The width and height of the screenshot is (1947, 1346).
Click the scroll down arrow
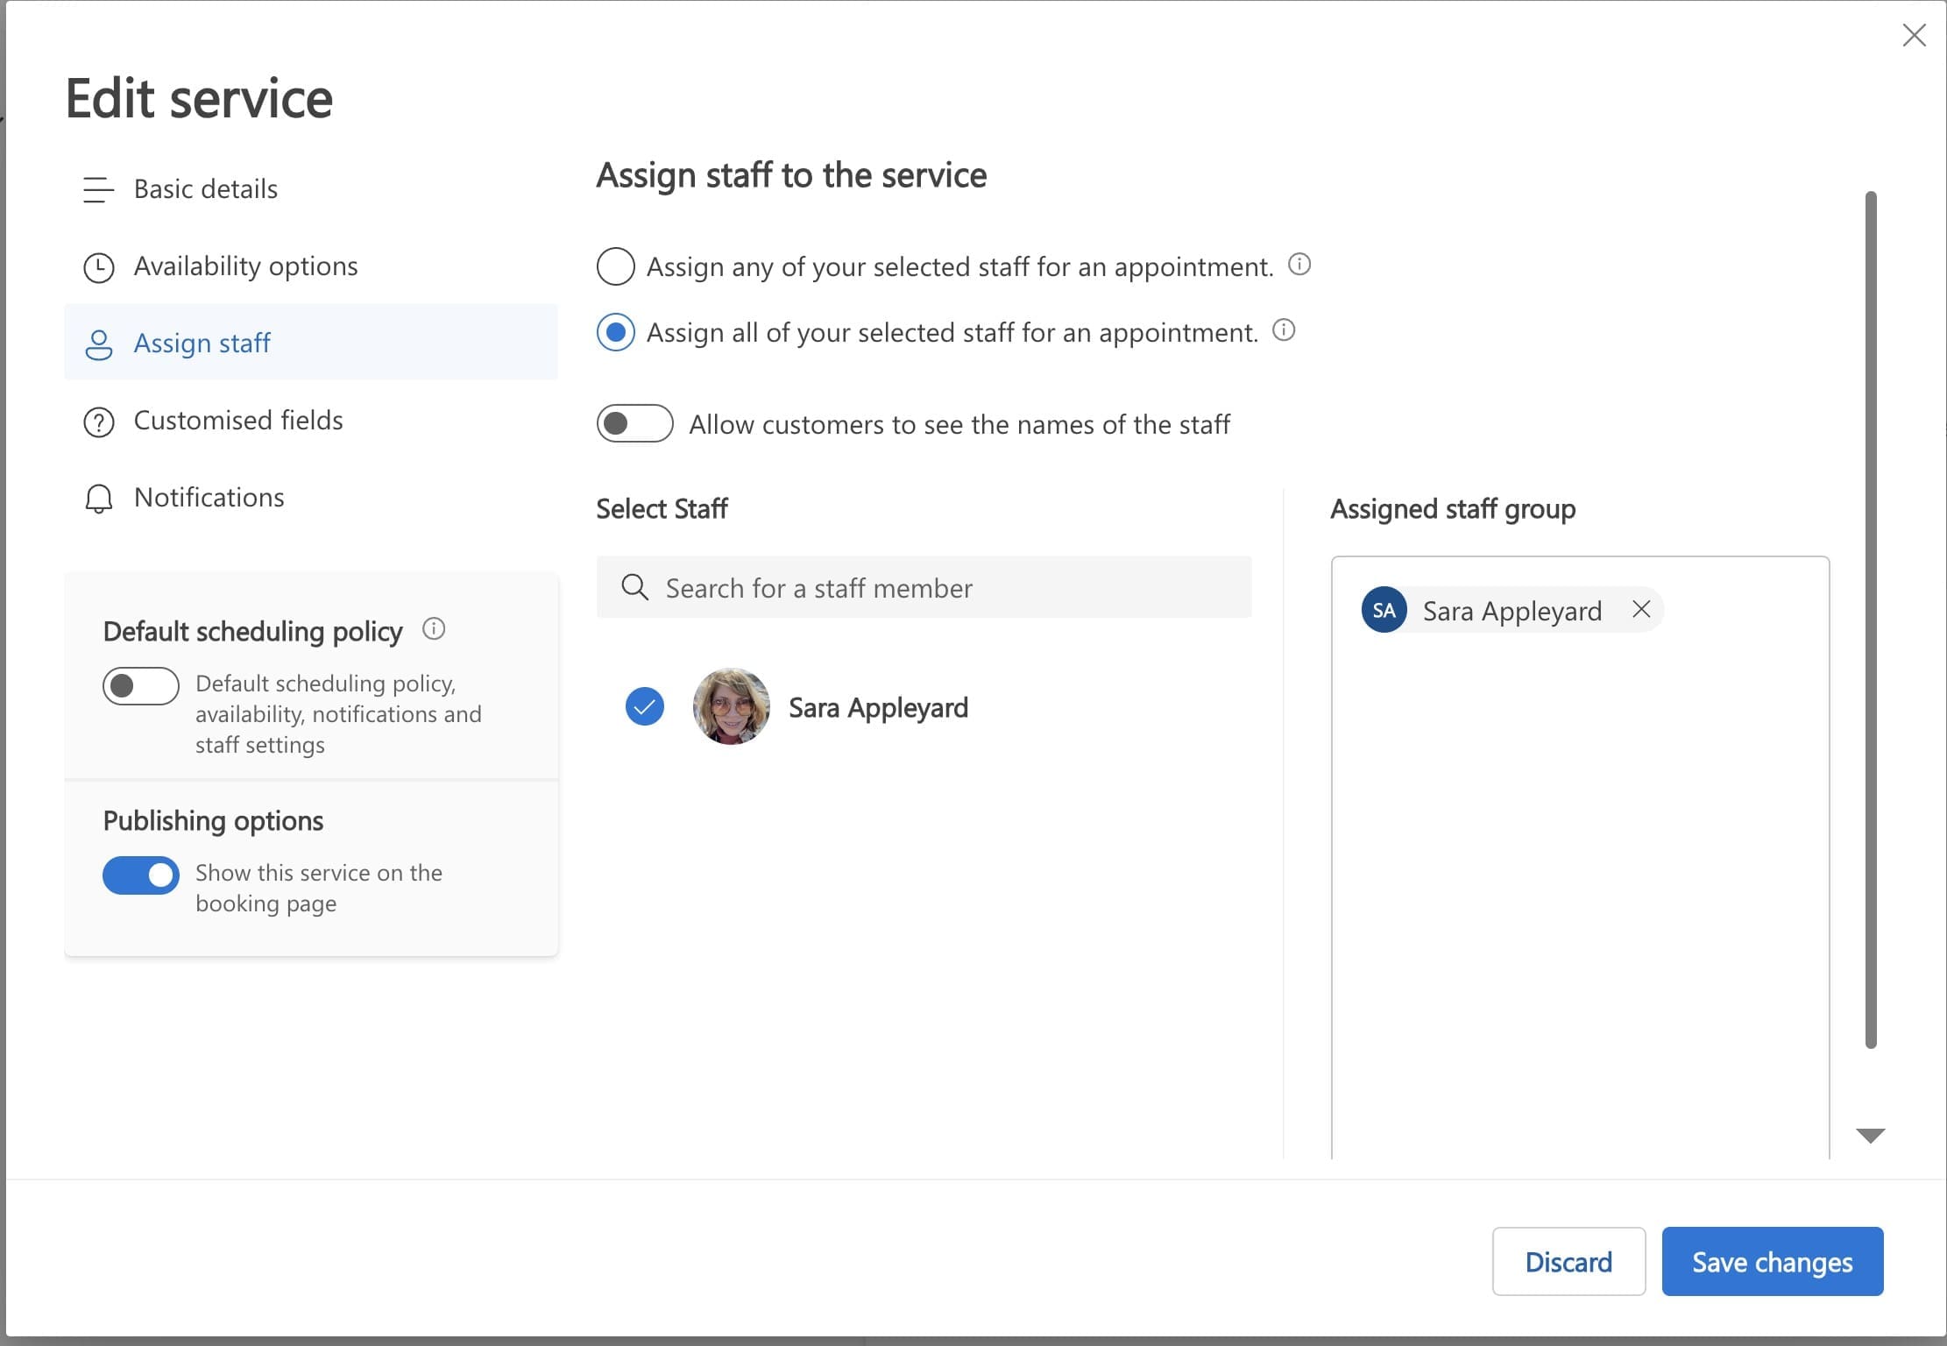click(1870, 1136)
